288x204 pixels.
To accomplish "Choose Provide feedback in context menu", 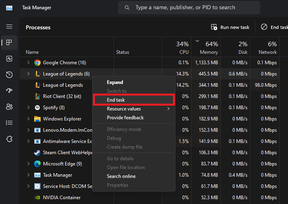I will 134,118.
